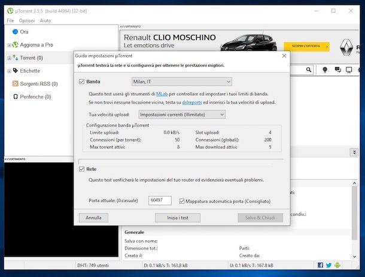
Task: Click the Aggiorna a Pro icon
Action: (15, 45)
